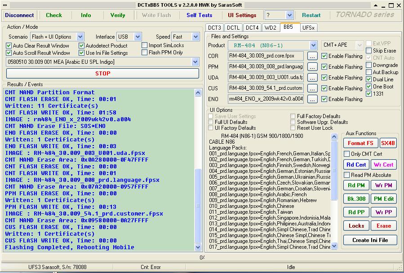Switch to the DCTL tab
Viewport: 404px width, 273px height.
(x=233, y=27)
